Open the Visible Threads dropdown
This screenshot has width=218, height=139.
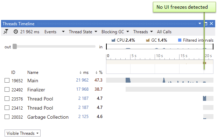tap(22, 133)
